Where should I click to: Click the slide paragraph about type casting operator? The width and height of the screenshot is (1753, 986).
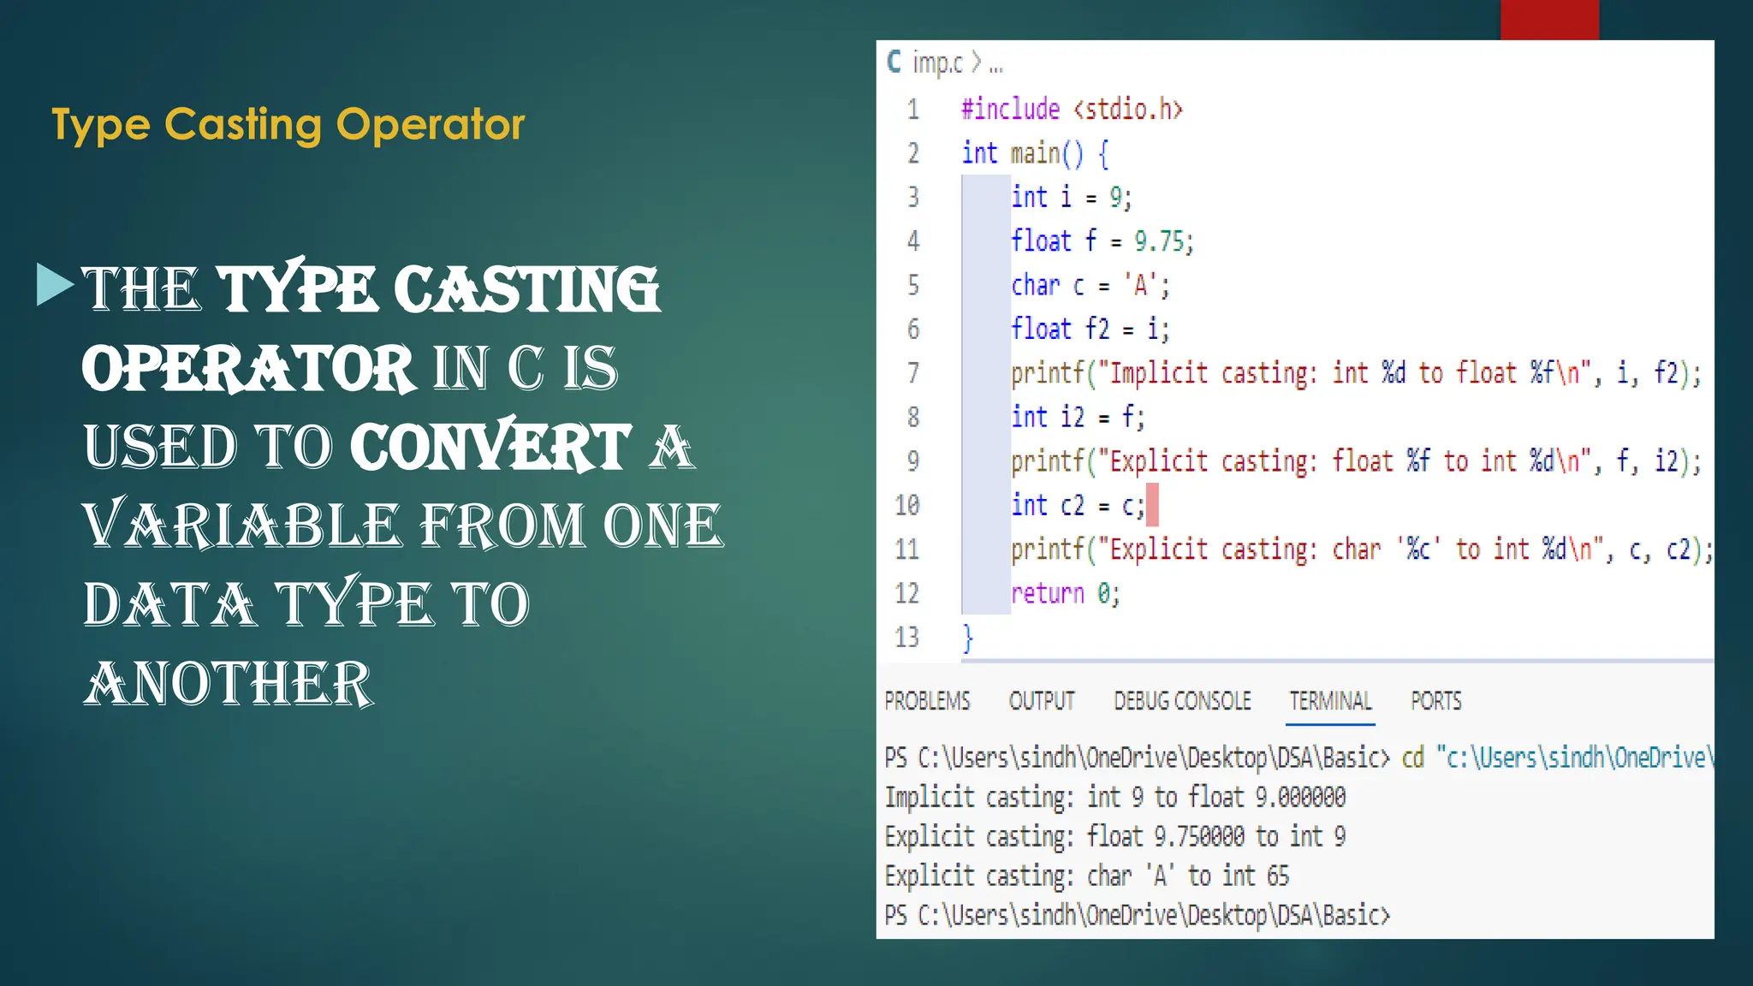(403, 484)
